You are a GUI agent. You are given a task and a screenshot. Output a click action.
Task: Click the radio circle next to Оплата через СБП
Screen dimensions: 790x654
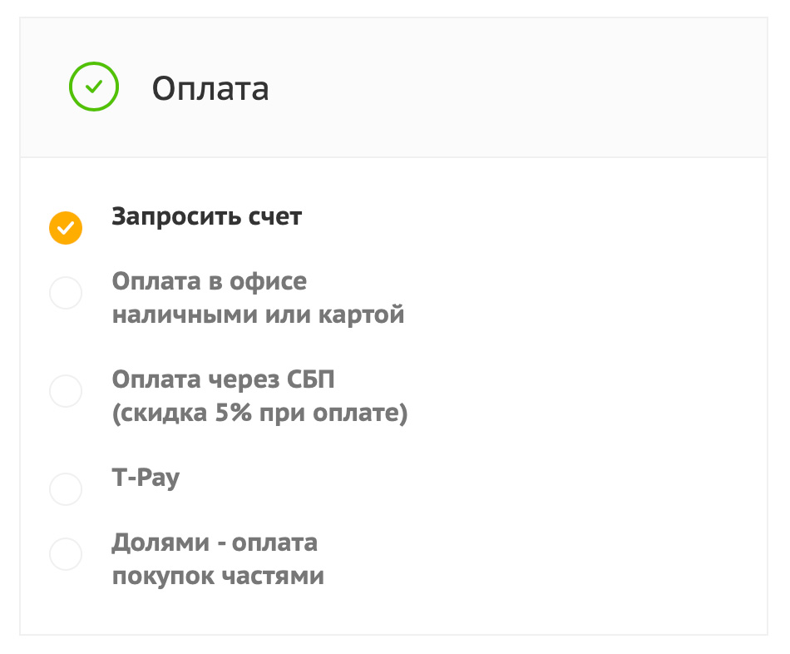tap(66, 391)
